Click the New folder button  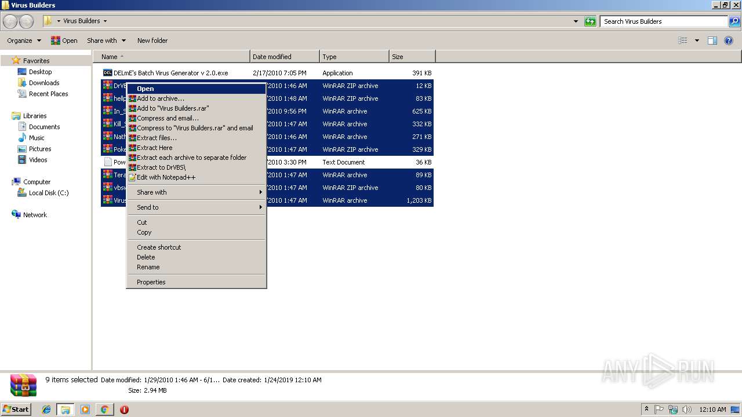click(x=152, y=41)
